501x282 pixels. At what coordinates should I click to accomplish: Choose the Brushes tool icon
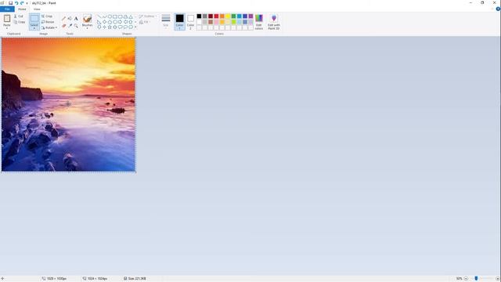87,18
